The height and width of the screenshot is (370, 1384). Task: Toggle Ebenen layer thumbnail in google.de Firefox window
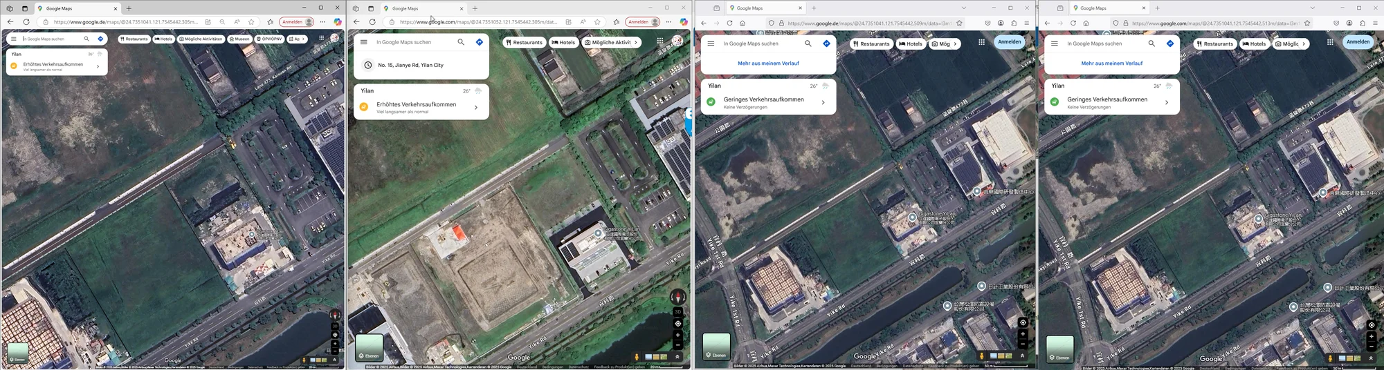click(x=716, y=347)
